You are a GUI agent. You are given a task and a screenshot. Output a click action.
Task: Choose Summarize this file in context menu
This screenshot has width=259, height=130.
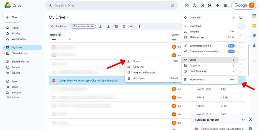[x=209, y=46]
